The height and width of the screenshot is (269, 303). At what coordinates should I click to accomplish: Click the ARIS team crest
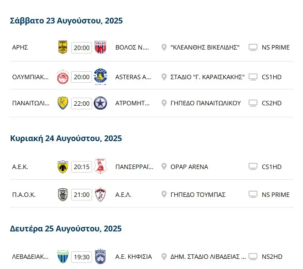tap(63, 47)
